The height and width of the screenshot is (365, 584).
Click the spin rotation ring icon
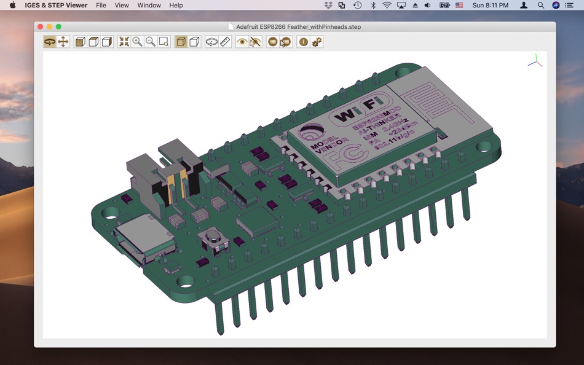click(x=211, y=42)
